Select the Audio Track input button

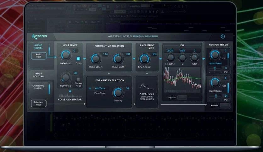[x=38, y=56]
